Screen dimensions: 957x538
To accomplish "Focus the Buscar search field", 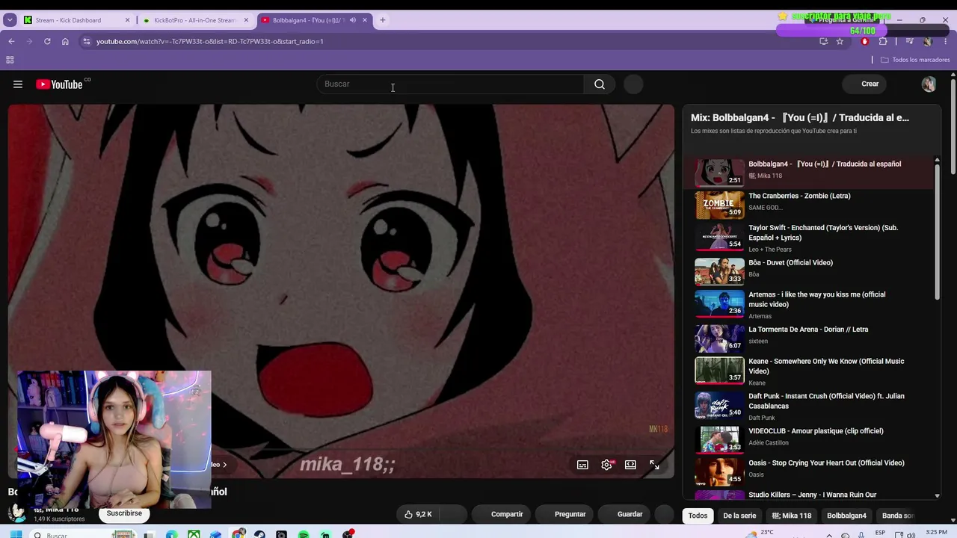I will click(451, 84).
